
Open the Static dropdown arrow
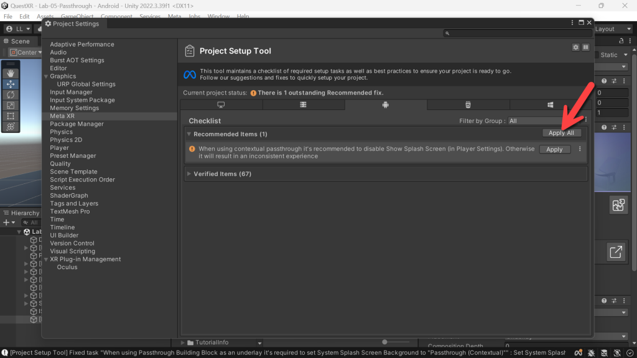(x=626, y=55)
